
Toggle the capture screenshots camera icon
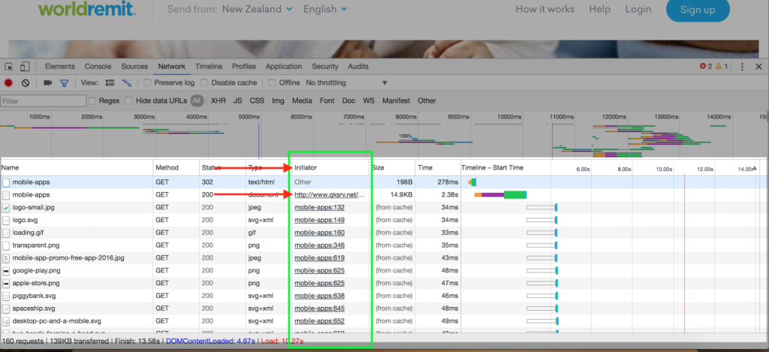click(x=47, y=83)
